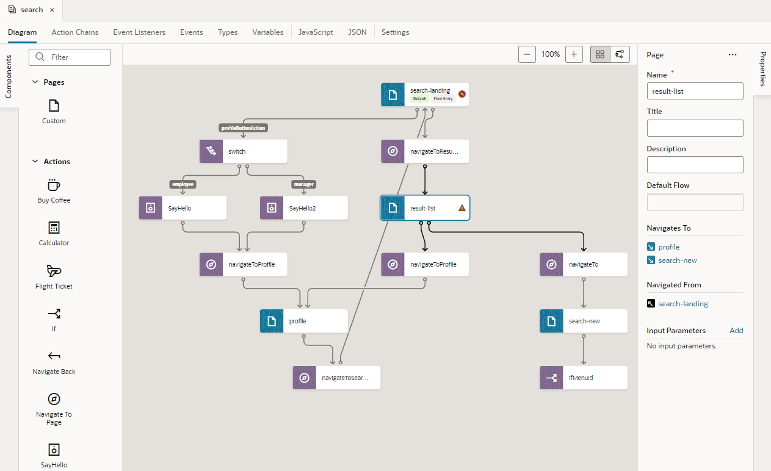Collapse the Actions section

tap(34, 161)
